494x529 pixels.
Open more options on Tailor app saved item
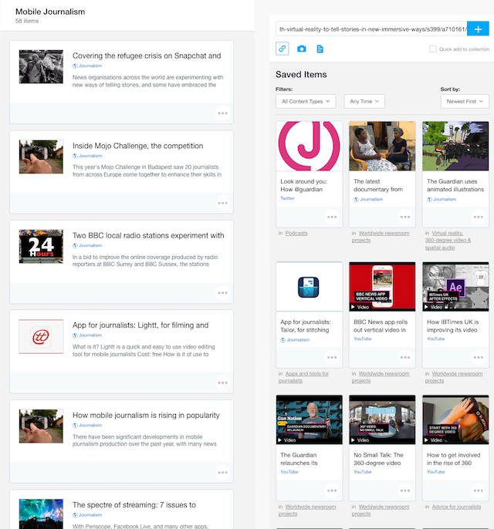click(x=332, y=357)
